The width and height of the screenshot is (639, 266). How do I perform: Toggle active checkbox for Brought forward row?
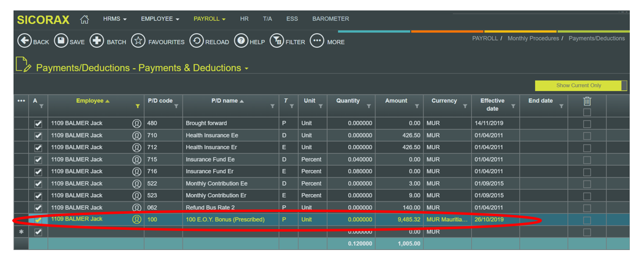[x=38, y=123]
